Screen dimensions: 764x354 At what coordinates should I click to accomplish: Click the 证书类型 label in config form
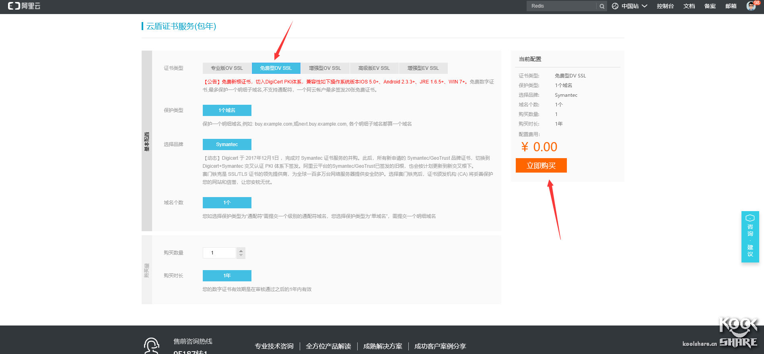(173, 68)
